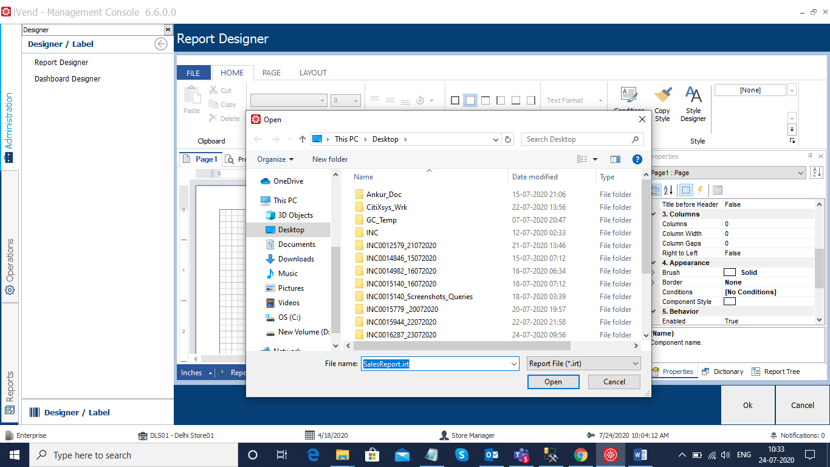
Task: Toggle alphabetical A-Z sort in Properties toolbar
Action: pos(668,190)
